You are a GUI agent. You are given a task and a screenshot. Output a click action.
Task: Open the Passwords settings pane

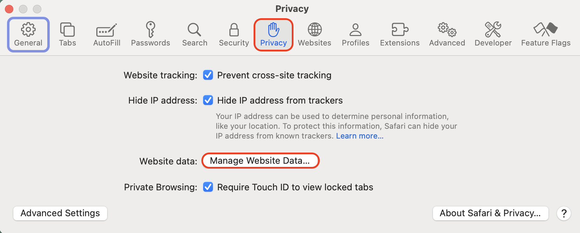pyautogui.click(x=151, y=34)
